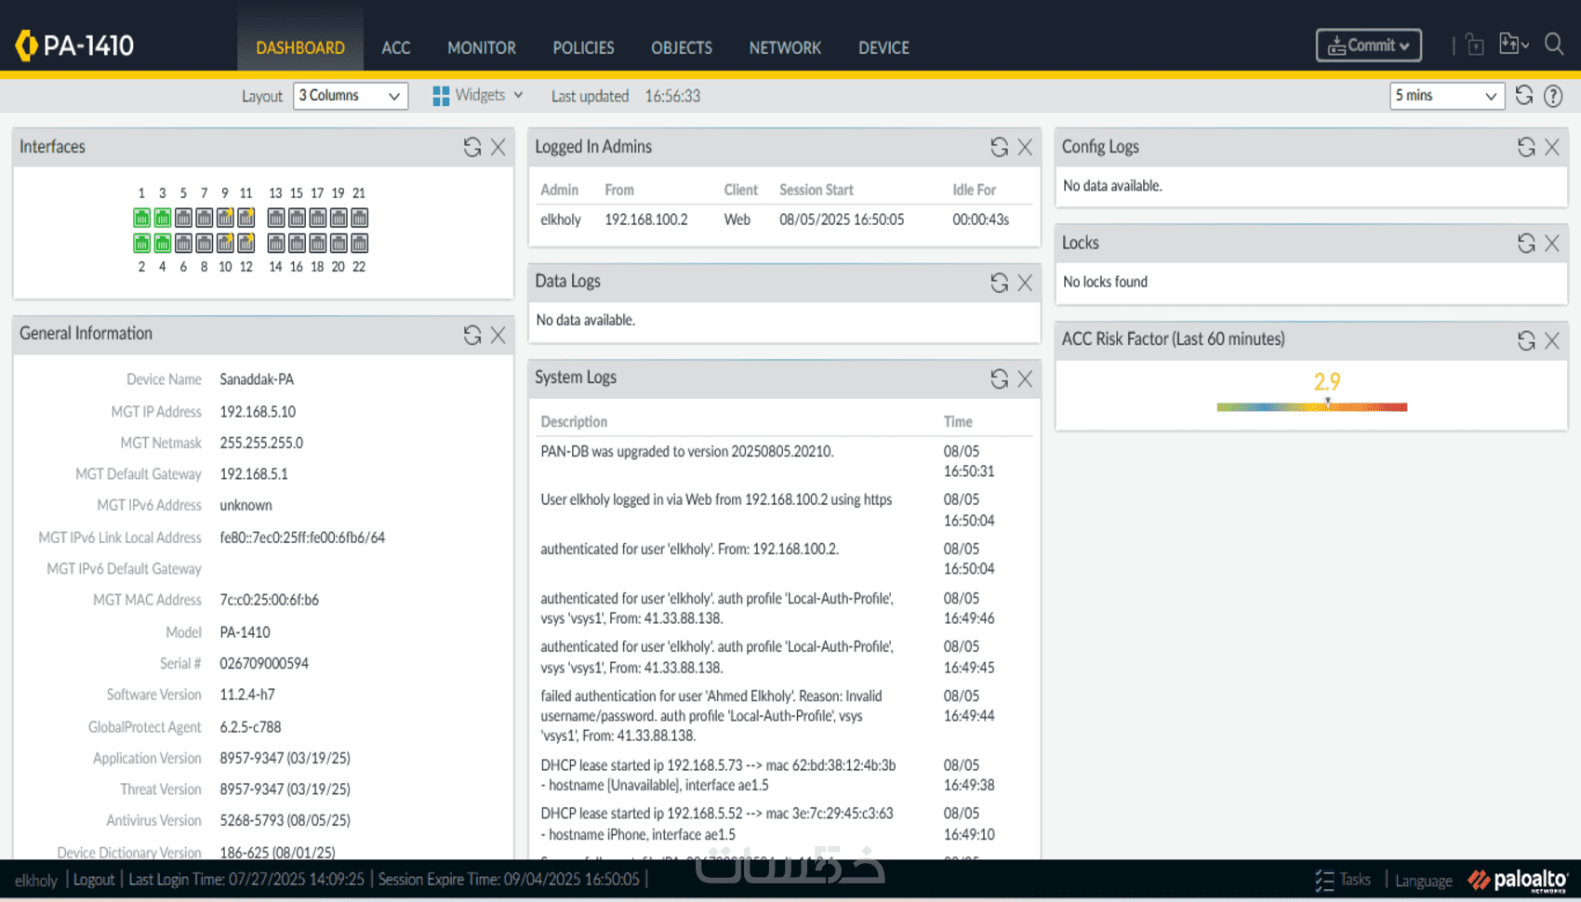Open the 5 mins refresh interval dropdown

[x=1447, y=96]
